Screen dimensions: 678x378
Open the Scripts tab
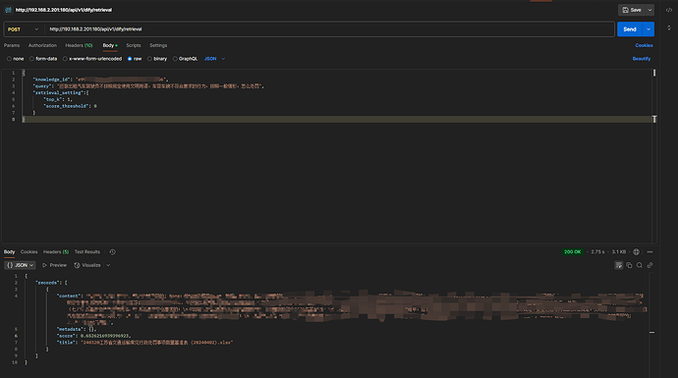pyautogui.click(x=134, y=45)
